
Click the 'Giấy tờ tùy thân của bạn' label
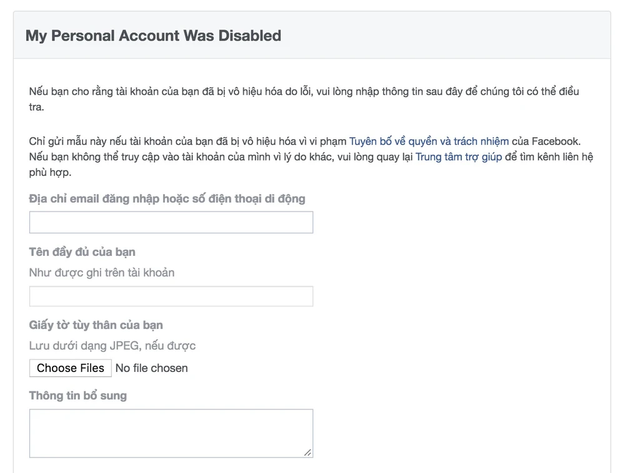tap(96, 325)
